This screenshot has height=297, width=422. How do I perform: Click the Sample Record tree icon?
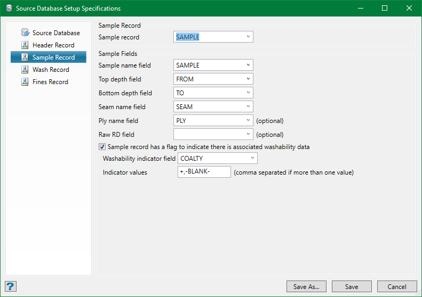point(25,57)
